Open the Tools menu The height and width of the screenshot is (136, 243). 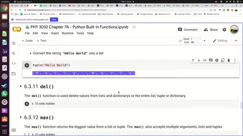click(x=80, y=33)
